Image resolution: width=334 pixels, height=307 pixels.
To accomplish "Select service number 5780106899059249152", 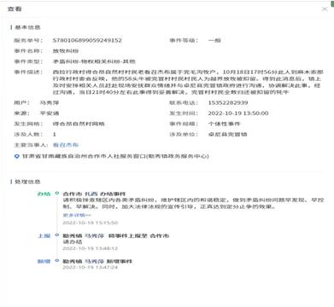I will pyautogui.click(x=87, y=40).
